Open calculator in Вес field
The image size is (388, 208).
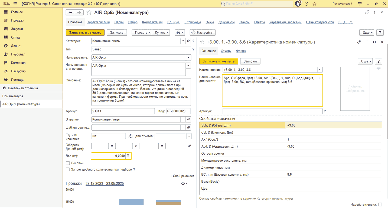[128, 156]
